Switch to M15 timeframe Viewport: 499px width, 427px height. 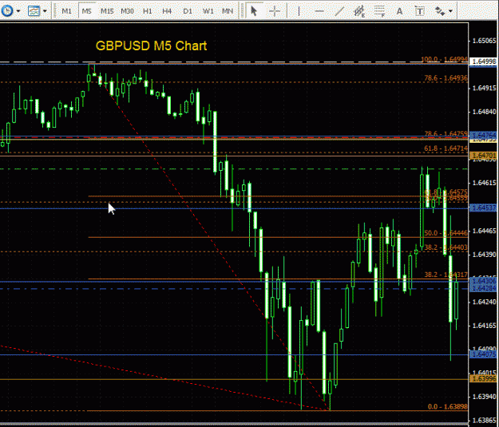pos(107,11)
